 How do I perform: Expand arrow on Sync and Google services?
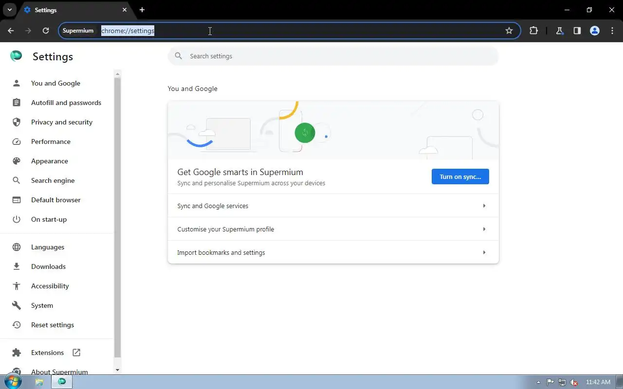tap(484, 206)
